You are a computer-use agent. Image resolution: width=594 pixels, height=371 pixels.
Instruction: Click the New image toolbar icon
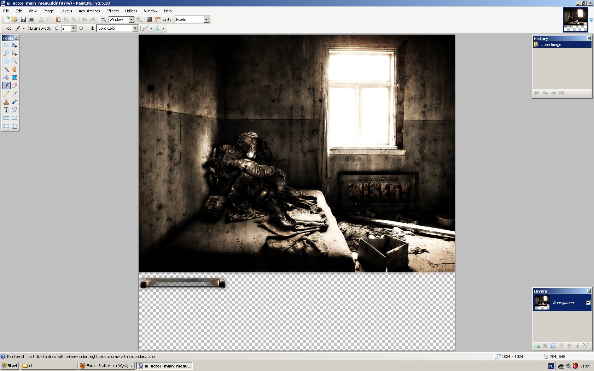pos(7,19)
